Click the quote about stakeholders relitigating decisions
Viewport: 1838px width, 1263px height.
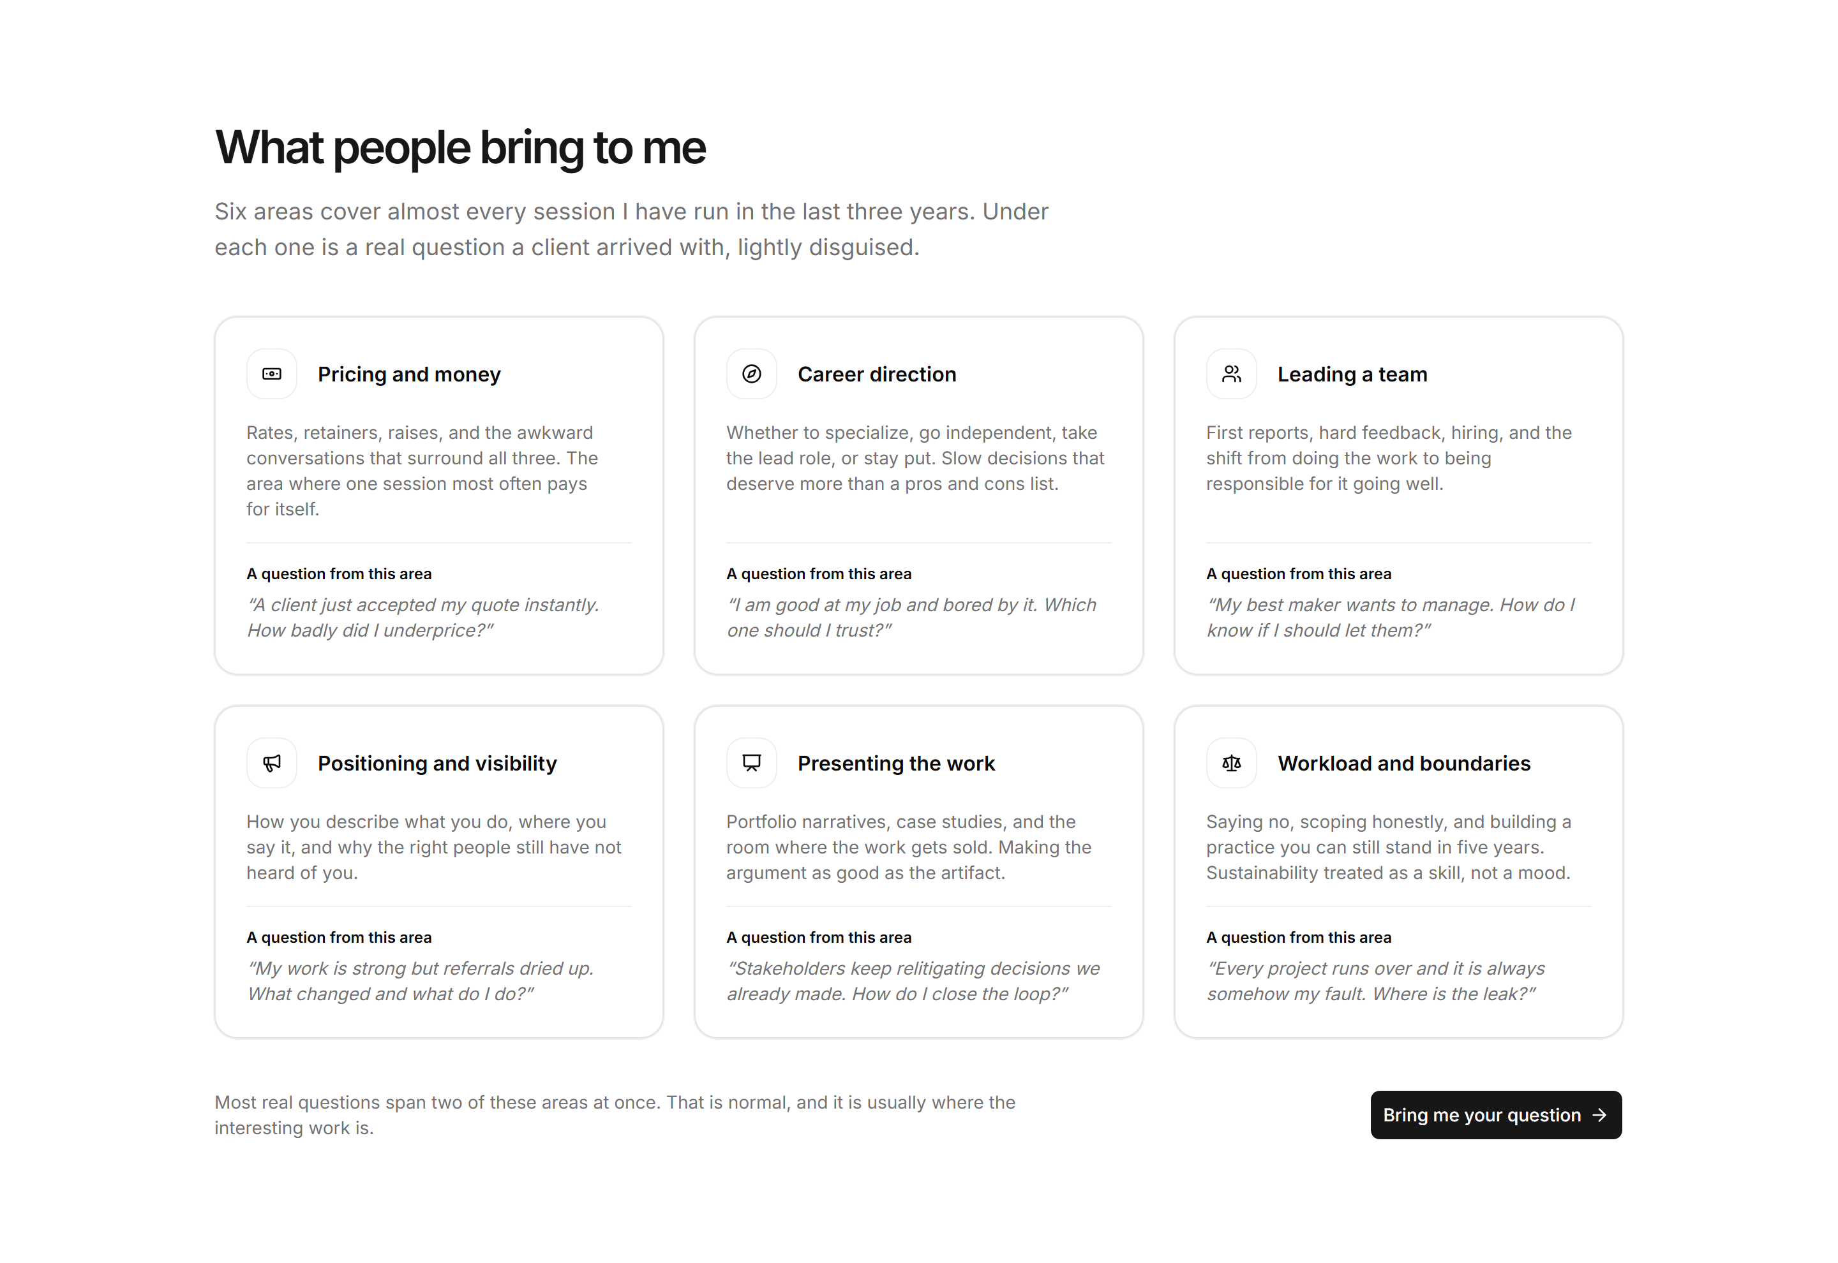[x=913, y=980]
